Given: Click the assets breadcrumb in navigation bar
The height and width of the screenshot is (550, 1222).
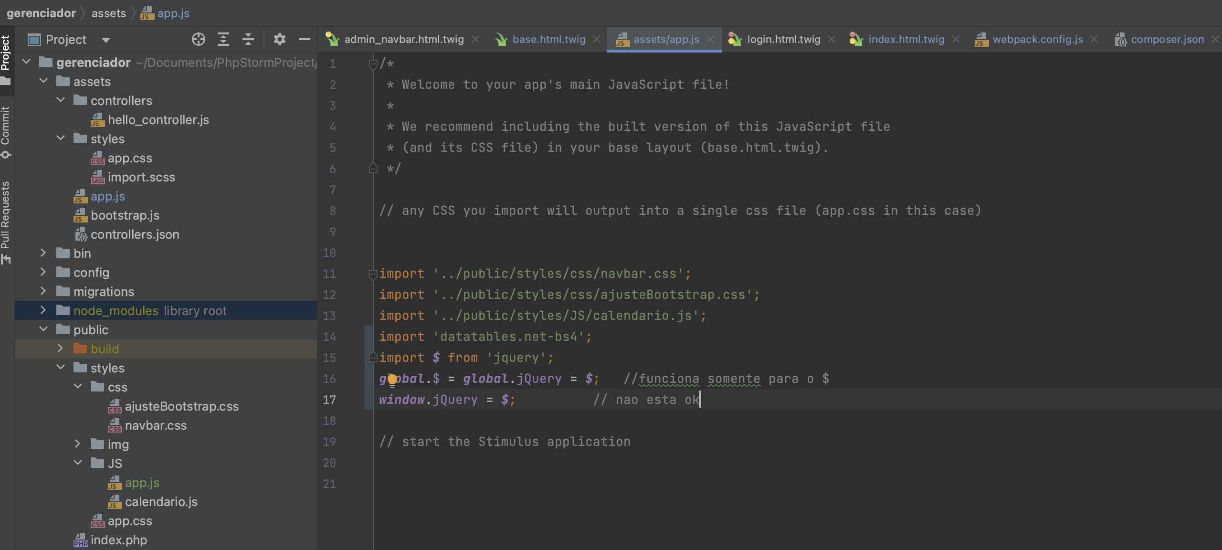Looking at the screenshot, I should [x=109, y=13].
